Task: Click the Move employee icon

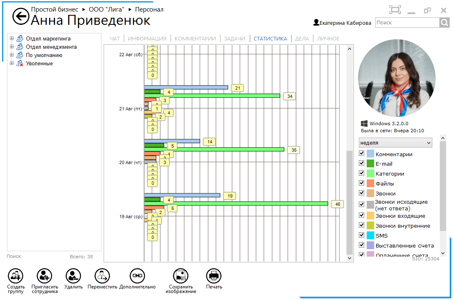Action: coord(102,275)
